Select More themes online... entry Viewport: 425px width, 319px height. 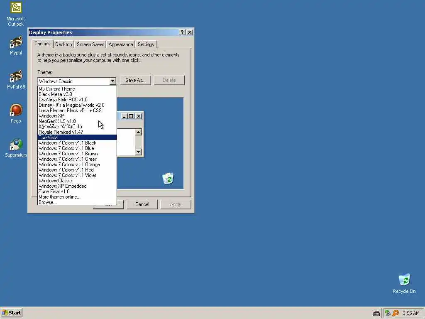[x=77, y=197]
